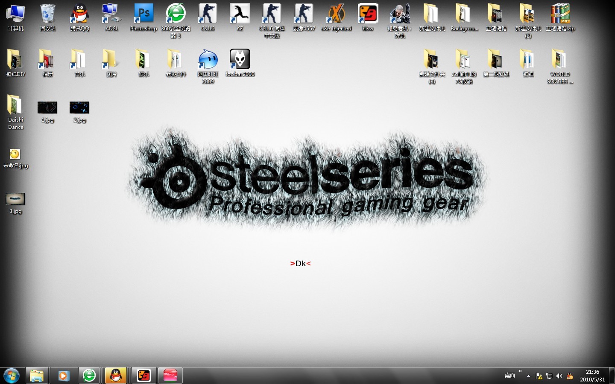Expand the 桌面 toolbar double-chevron
The width and height of the screenshot is (615, 384).
[x=520, y=371]
